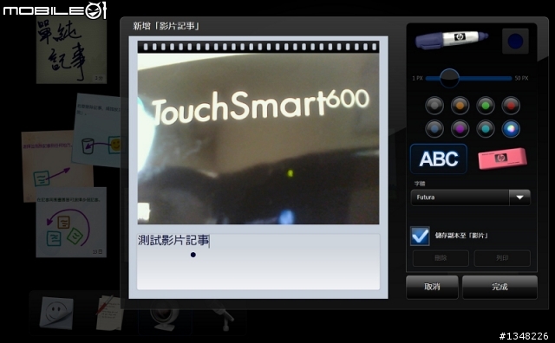Select the HP marker pen tool

tap(451, 39)
